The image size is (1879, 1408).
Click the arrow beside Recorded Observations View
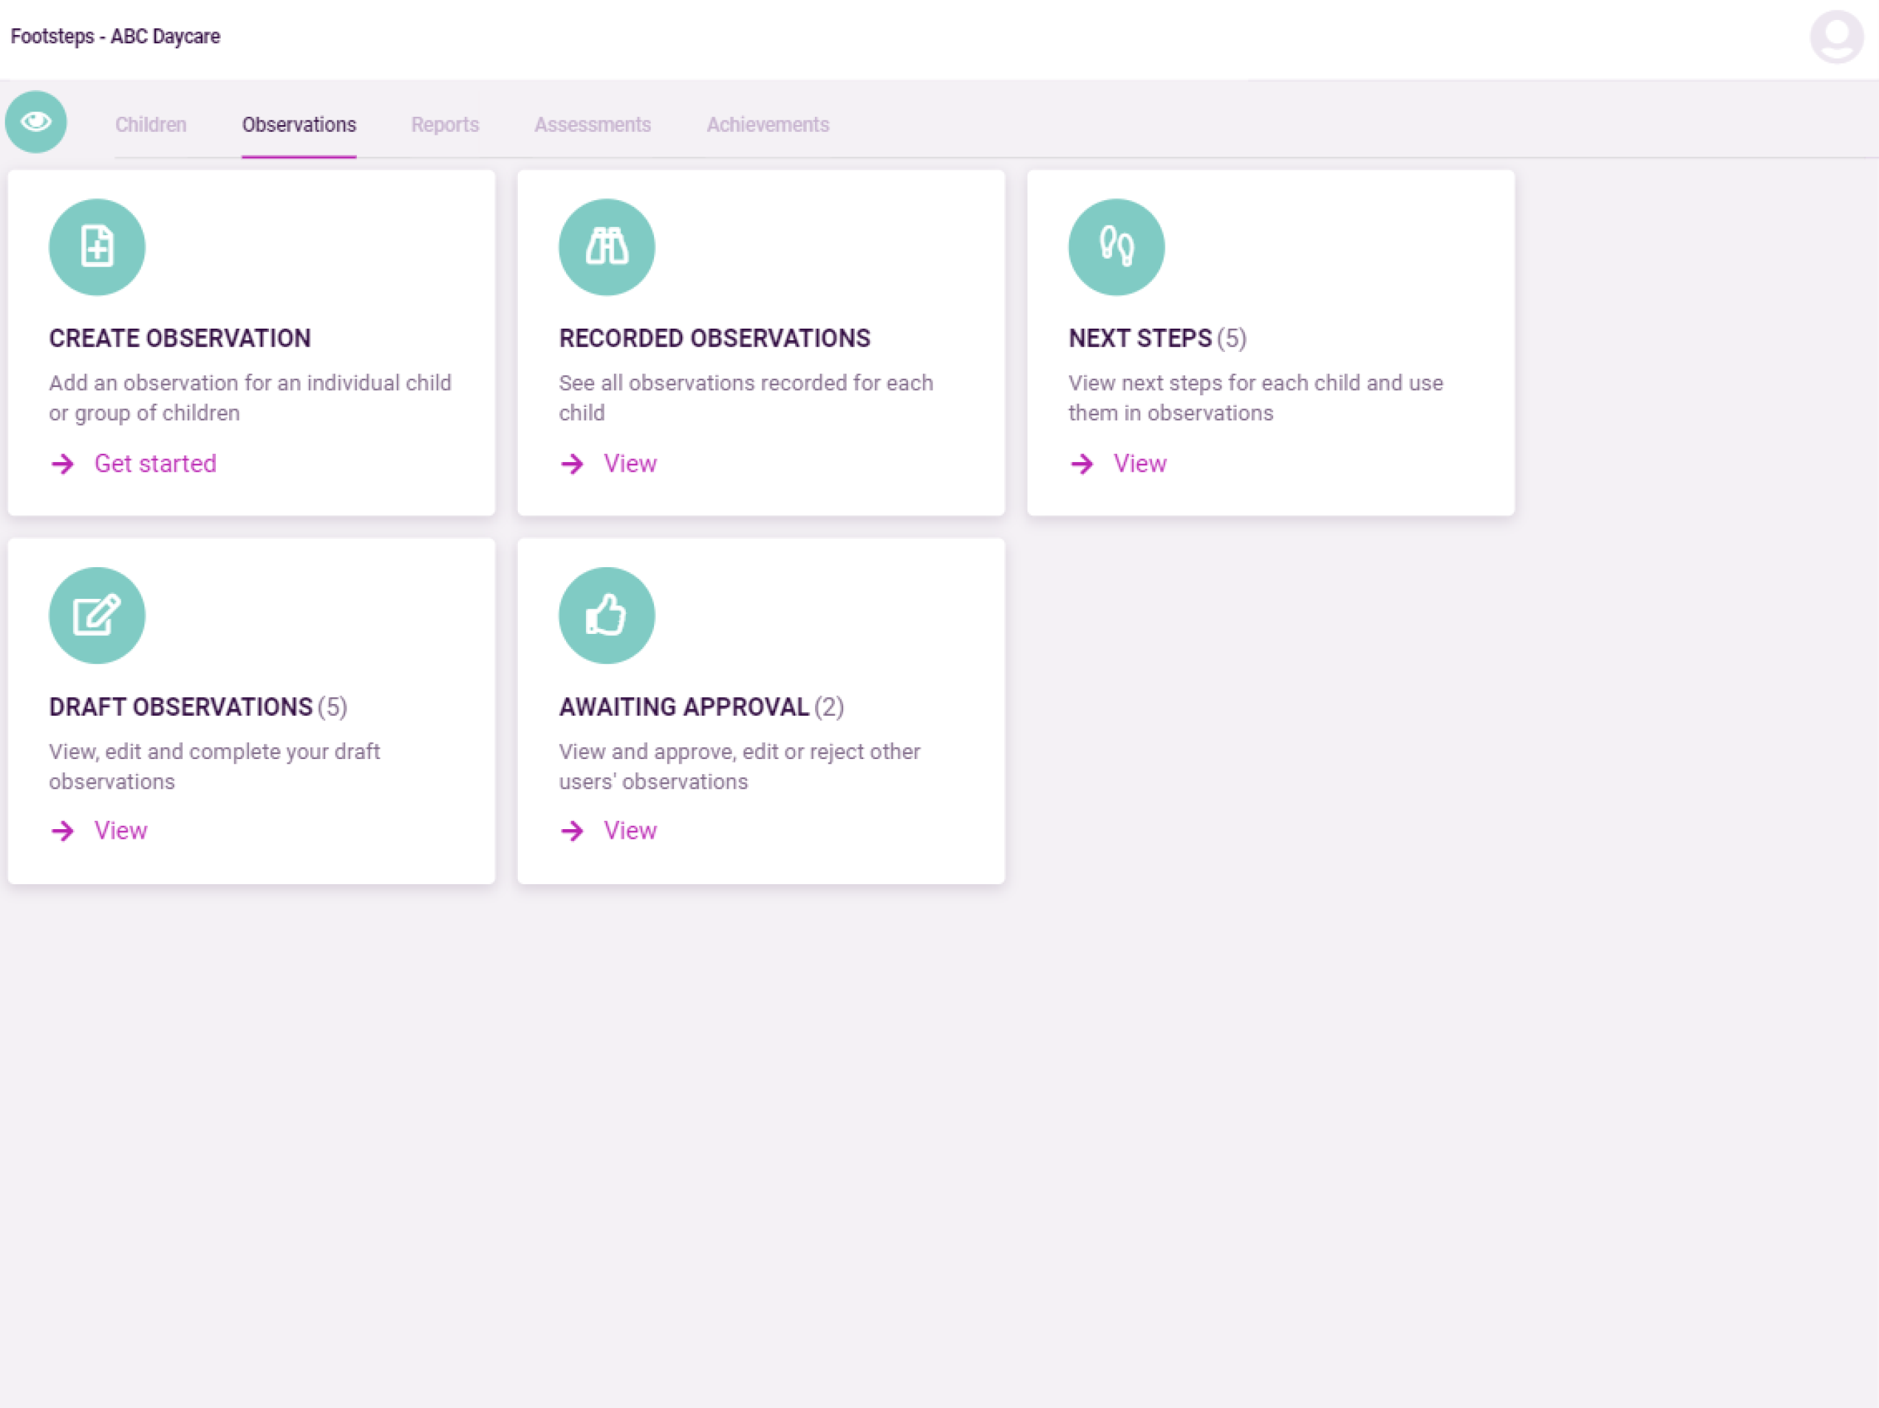click(572, 463)
